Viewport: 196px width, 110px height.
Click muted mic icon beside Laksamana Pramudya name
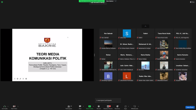coord(119,80)
